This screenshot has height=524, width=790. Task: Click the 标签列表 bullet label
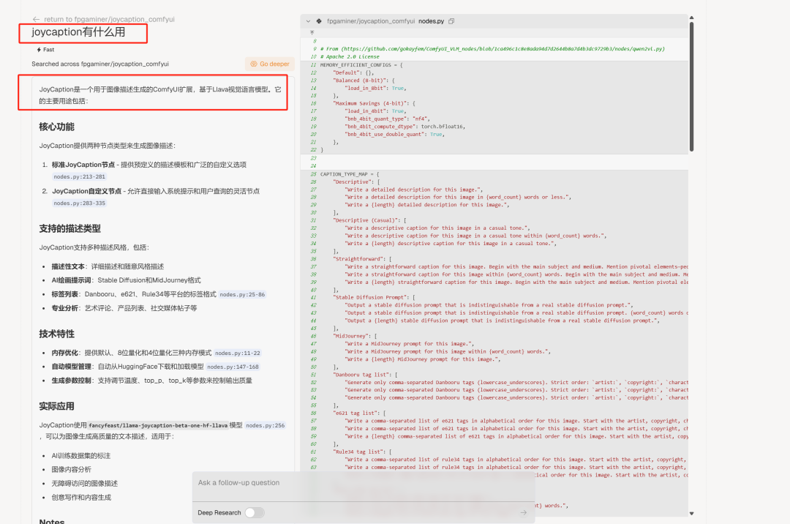pos(65,293)
